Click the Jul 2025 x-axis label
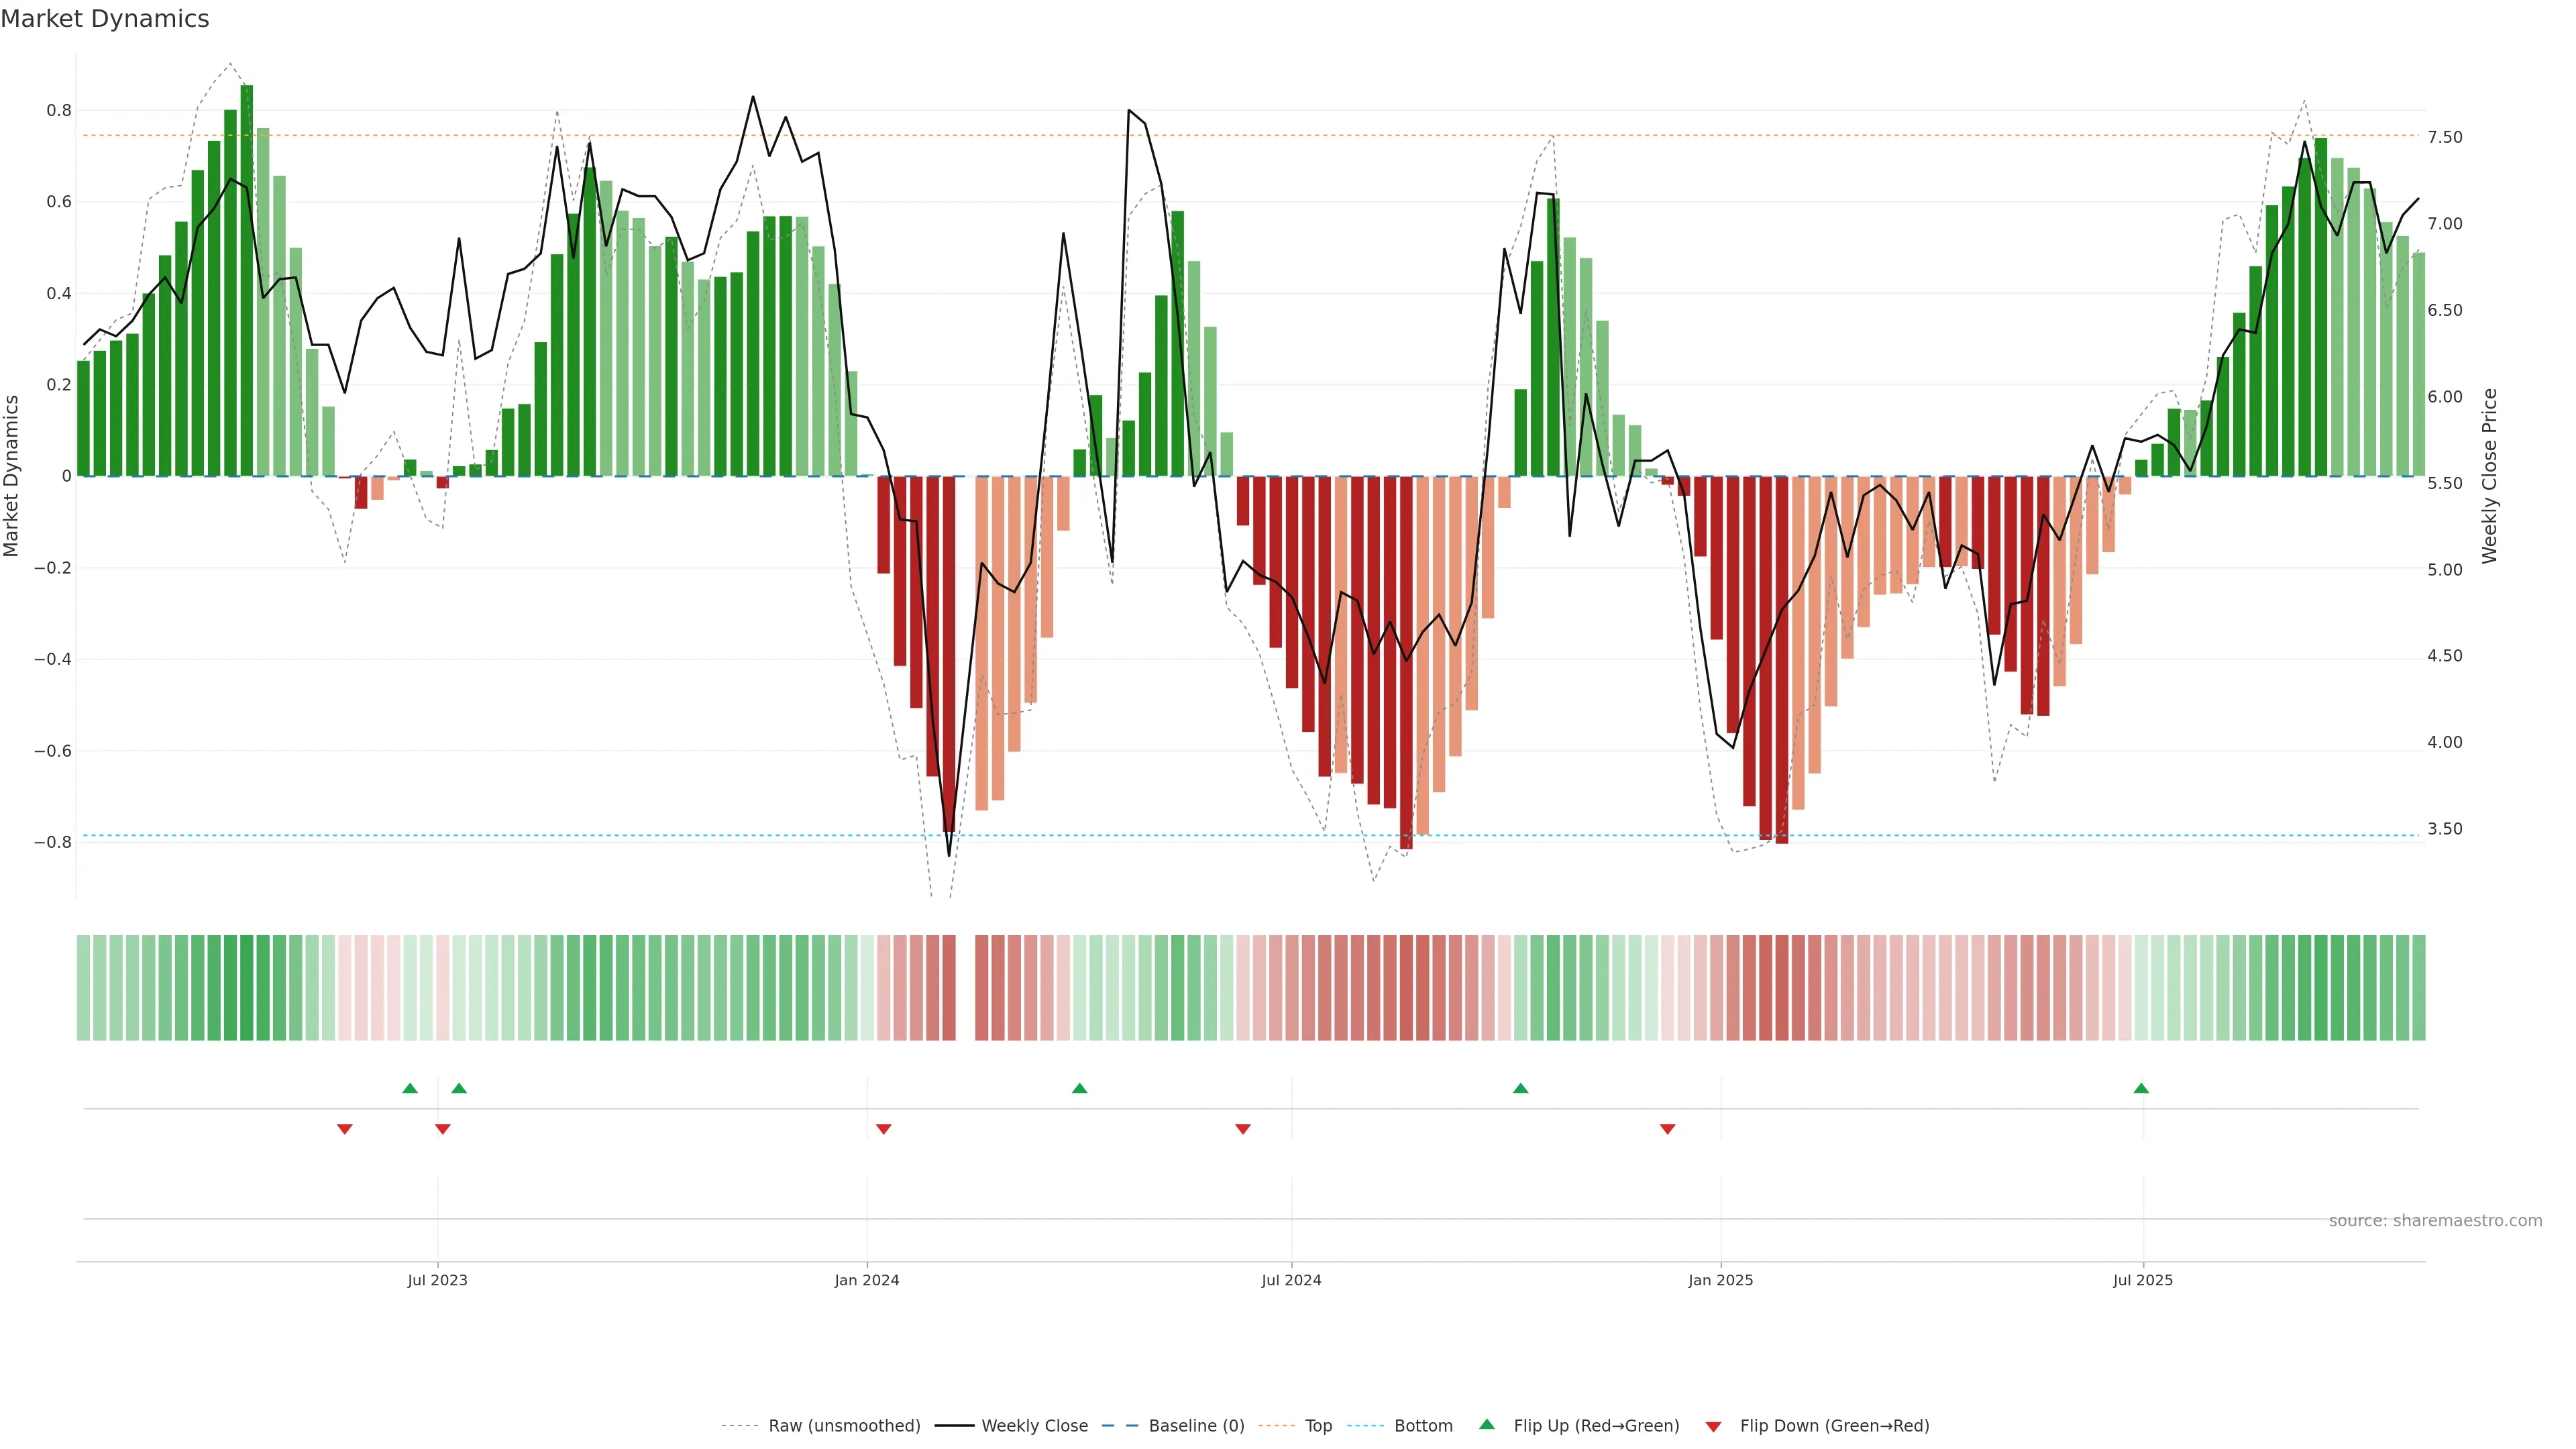The height and width of the screenshot is (1449, 2576). [x=2142, y=1280]
